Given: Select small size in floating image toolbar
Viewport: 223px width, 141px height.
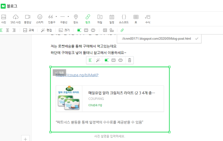Looking at the screenshot, I should (107, 60).
